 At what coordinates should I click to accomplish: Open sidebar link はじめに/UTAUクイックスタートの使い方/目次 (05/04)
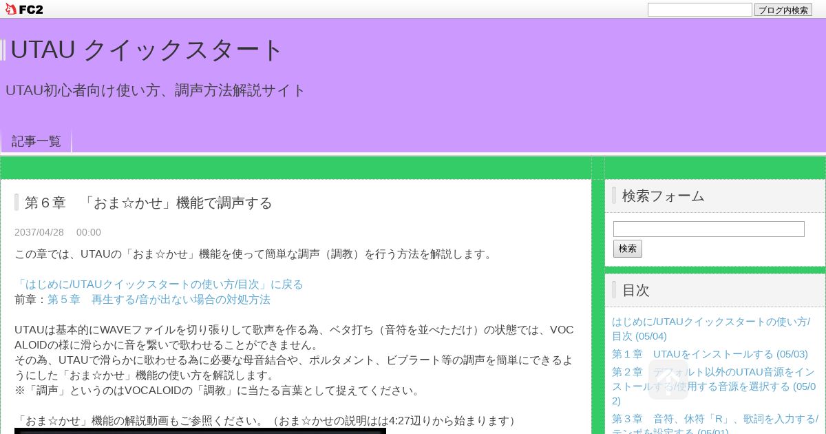711,329
